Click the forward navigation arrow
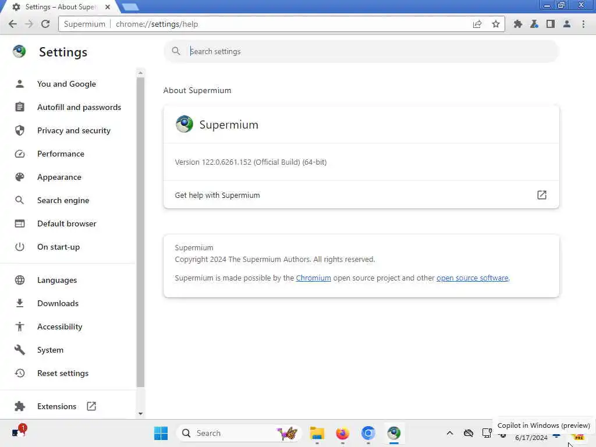The image size is (596, 447). coord(29,24)
